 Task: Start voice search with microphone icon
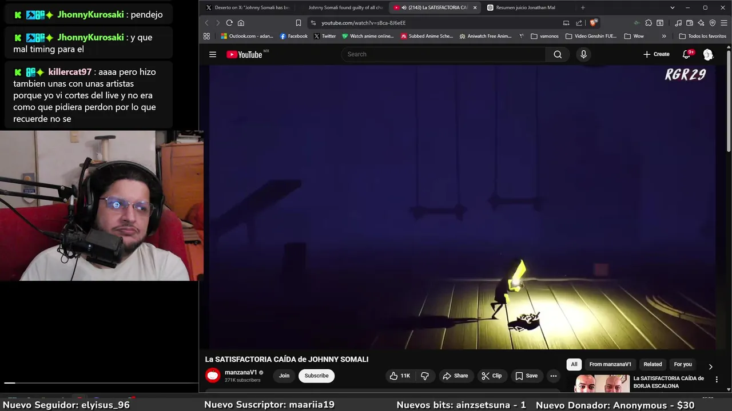[x=583, y=54]
